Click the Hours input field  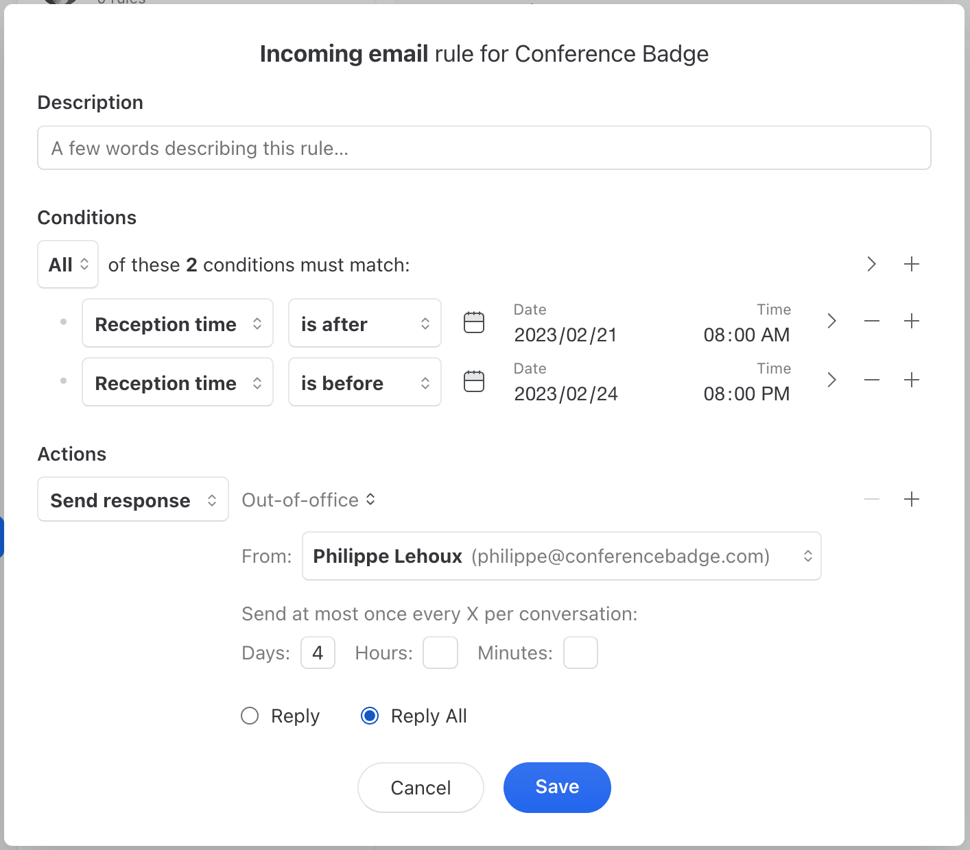(440, 653)
